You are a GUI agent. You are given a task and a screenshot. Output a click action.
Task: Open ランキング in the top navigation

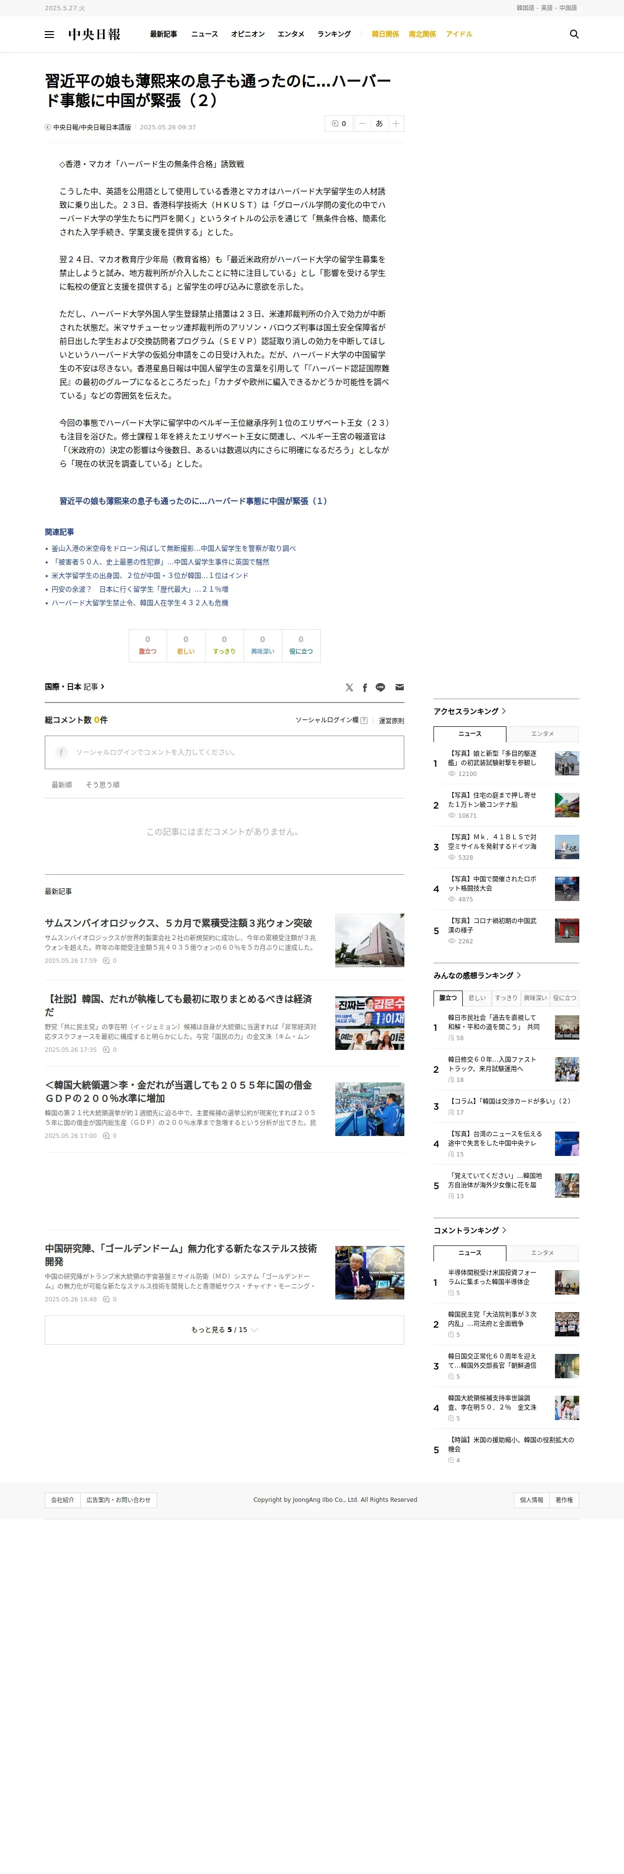pyautogui.click(x=334, y=34)
